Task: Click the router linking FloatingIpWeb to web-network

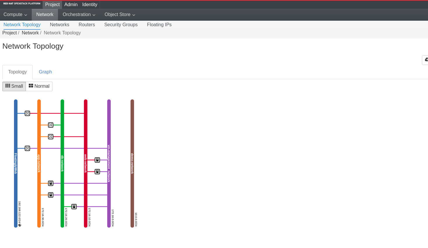Action: click(27, 113)
